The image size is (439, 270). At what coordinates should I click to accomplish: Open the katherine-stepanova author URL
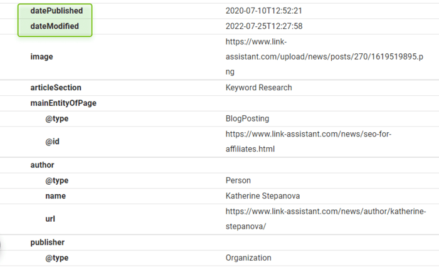pyautogui.click(x=325, y=219)
